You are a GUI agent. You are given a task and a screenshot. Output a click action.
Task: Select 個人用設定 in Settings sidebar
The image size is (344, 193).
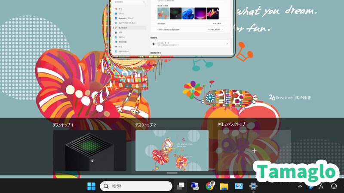click(x=129, y=28)
